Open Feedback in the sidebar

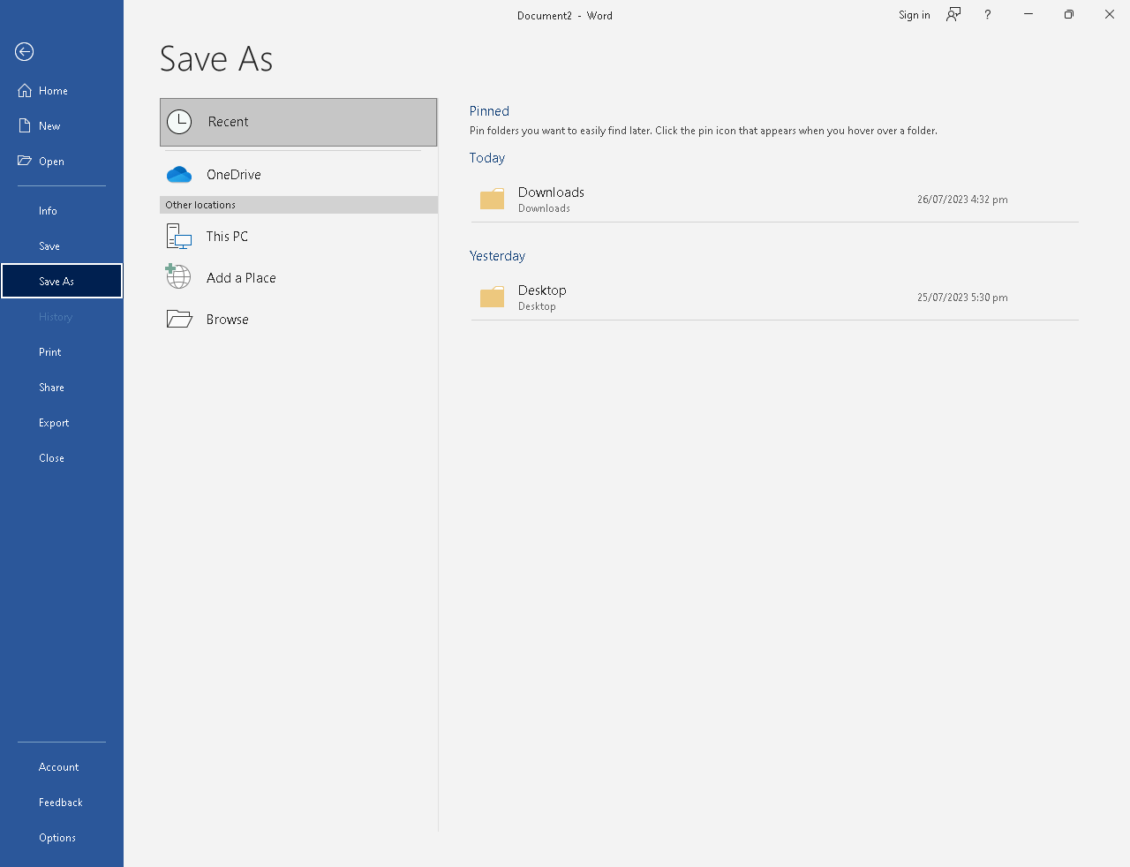point(62,803)
